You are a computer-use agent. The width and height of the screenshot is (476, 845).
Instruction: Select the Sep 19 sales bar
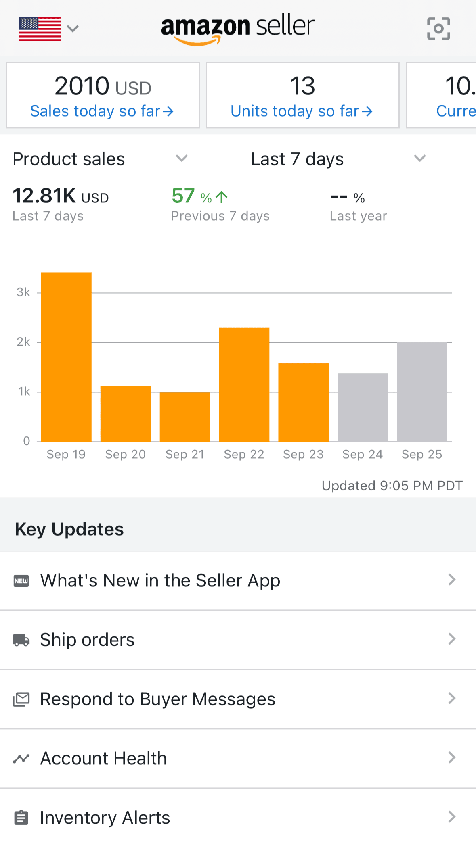(x=66, y=357)
